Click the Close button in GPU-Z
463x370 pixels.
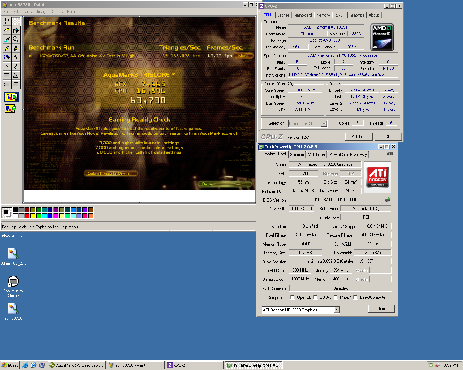(381, 309)
